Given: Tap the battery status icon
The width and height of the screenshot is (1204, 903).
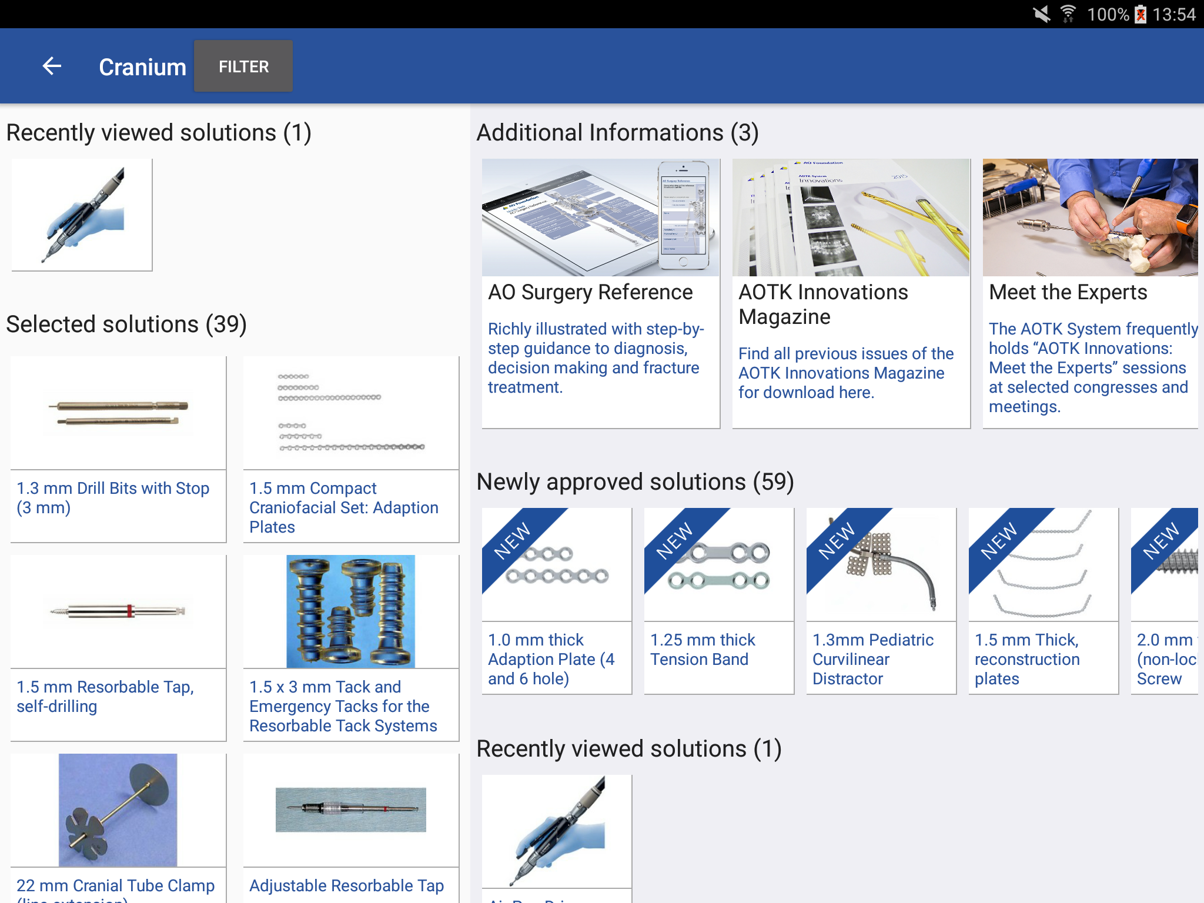Looking at the screenshot, I should pyautogui.click(x=1141, y=14).
